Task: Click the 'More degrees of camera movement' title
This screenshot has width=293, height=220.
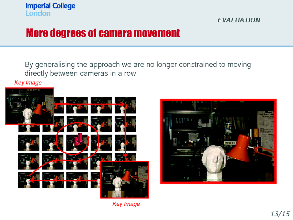Action: [103, 33]
